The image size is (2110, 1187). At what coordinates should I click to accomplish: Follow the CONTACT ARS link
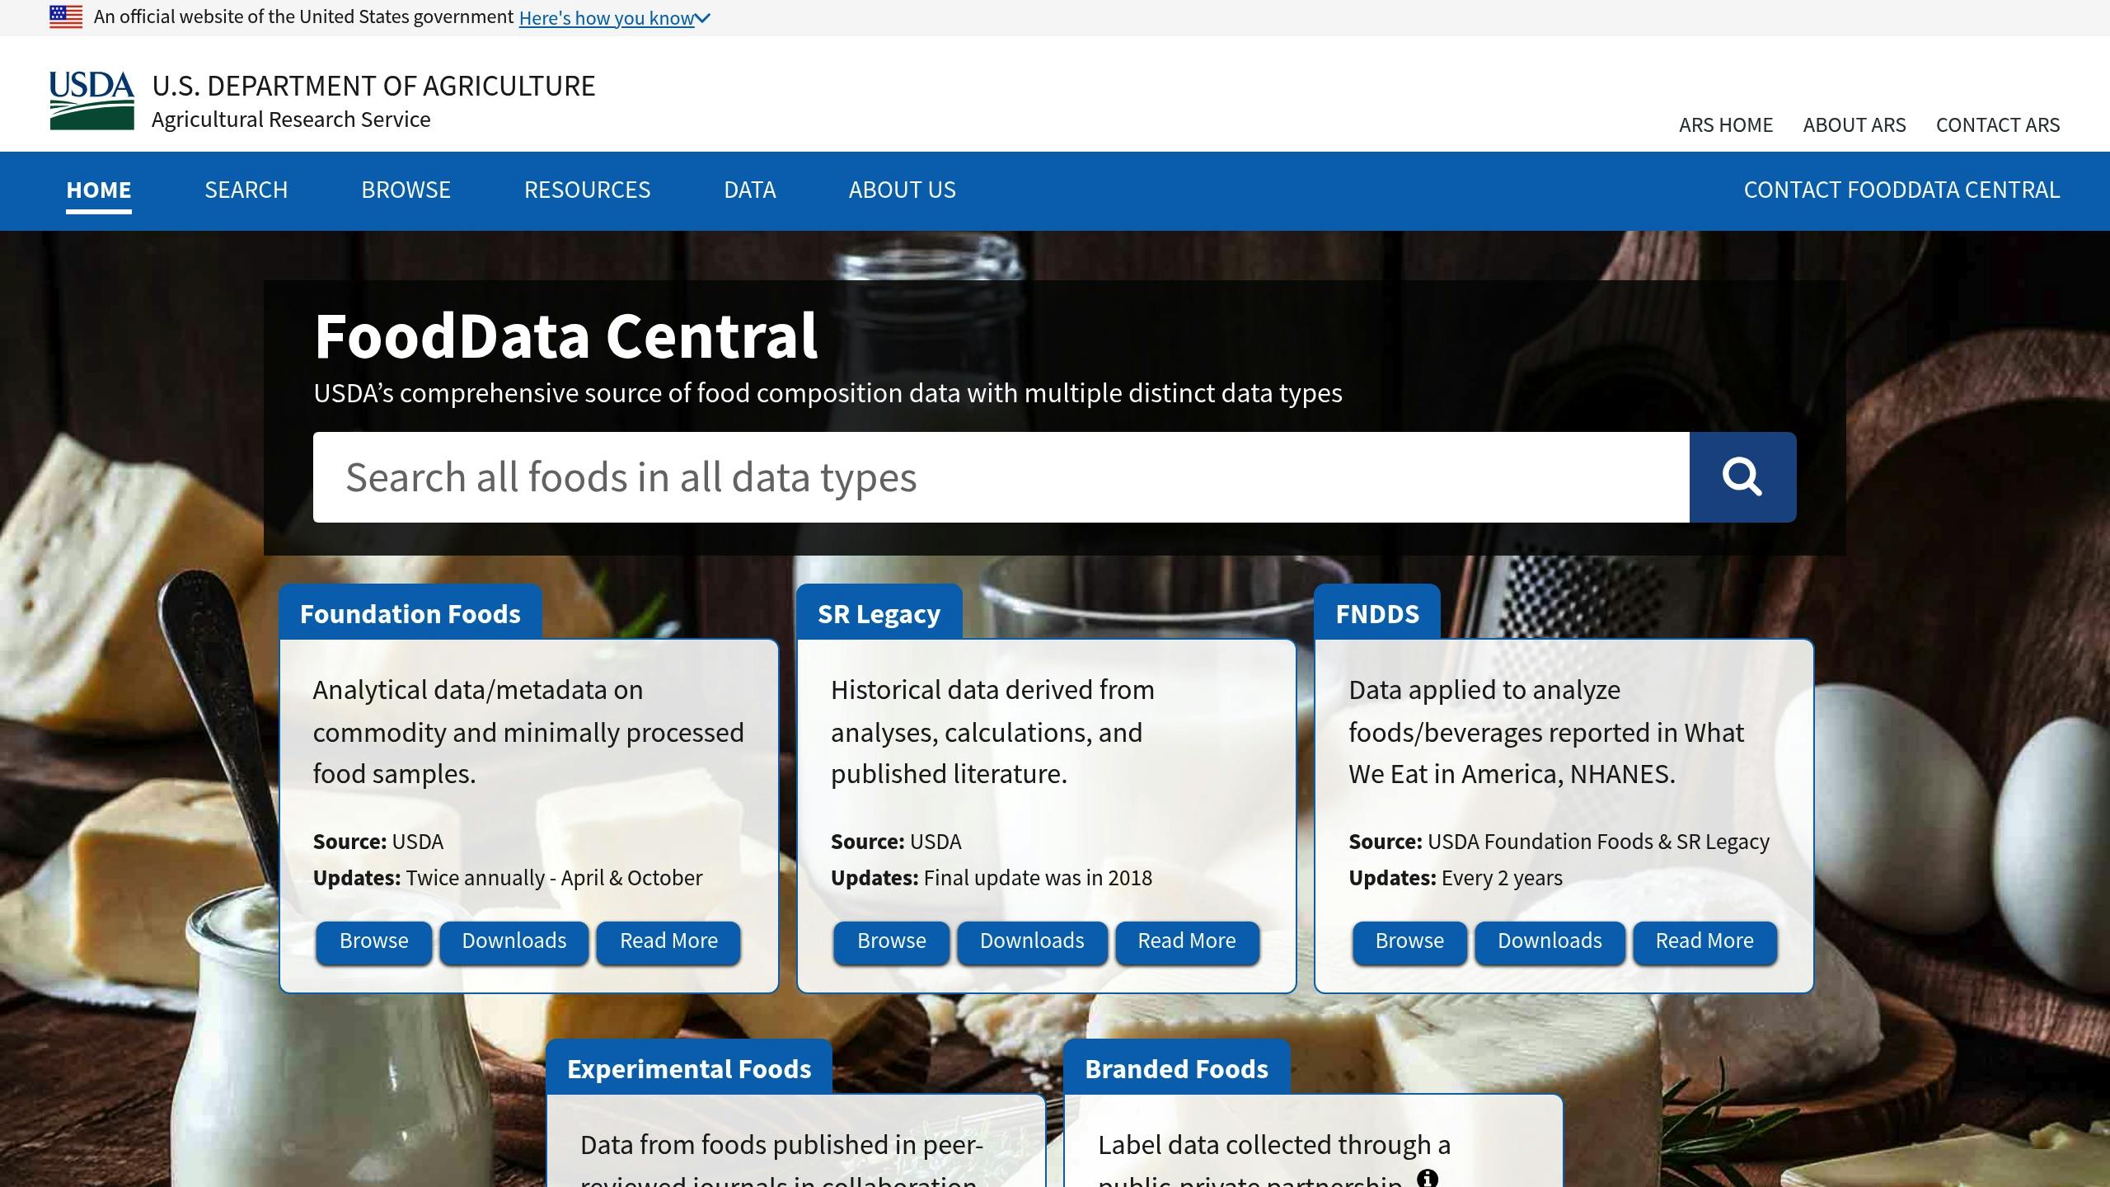pyautogui.click(x=1998, y=125)
